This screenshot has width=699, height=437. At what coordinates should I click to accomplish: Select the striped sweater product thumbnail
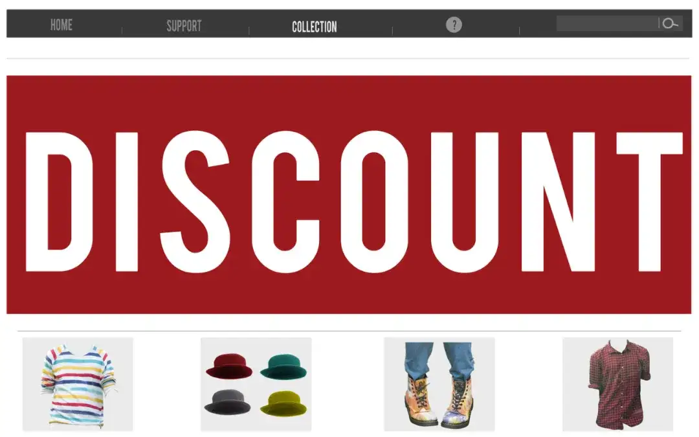point(78,385)
